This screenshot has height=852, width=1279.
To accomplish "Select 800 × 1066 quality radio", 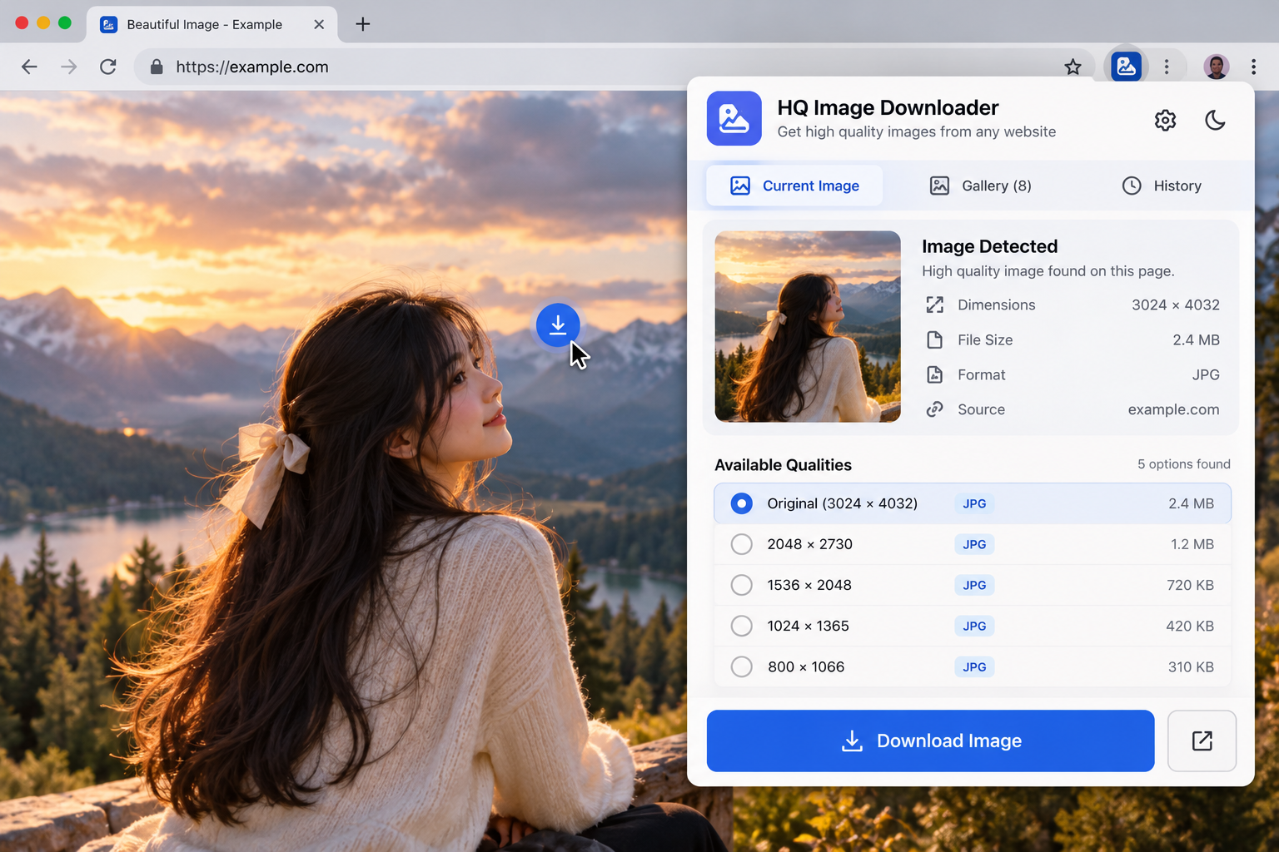I will click(x=741, y=666).
